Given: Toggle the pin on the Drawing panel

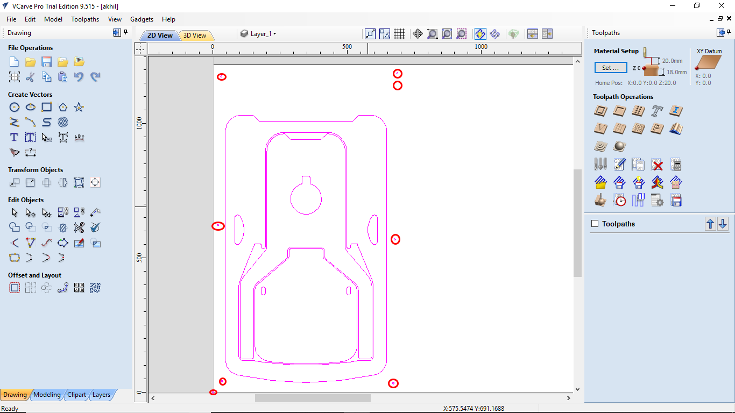Looking at the screenshot, I should click(x=126, y=32).
